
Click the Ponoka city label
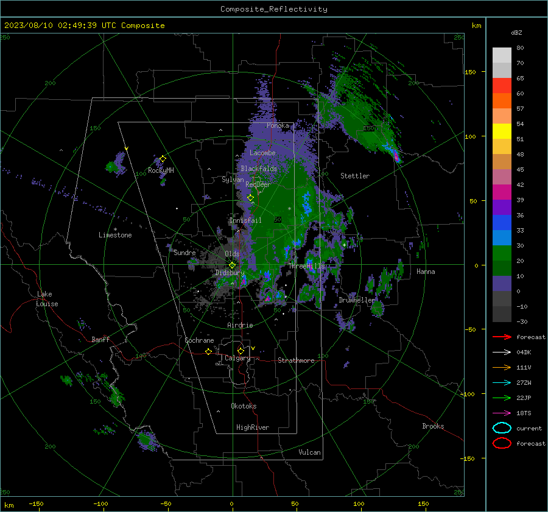(278, 125)
